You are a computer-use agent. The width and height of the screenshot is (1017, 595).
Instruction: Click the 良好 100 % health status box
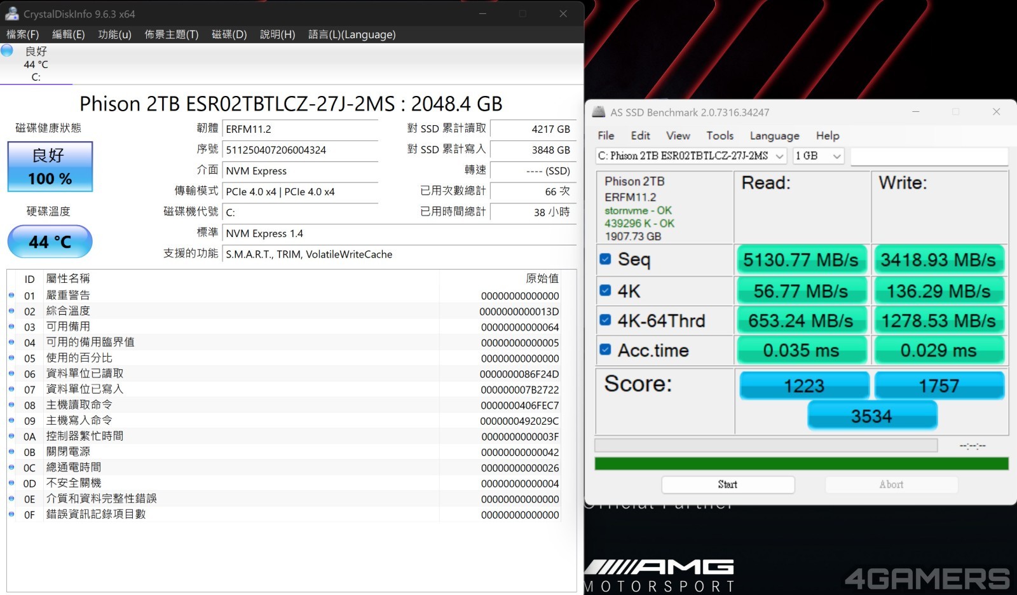50,167
